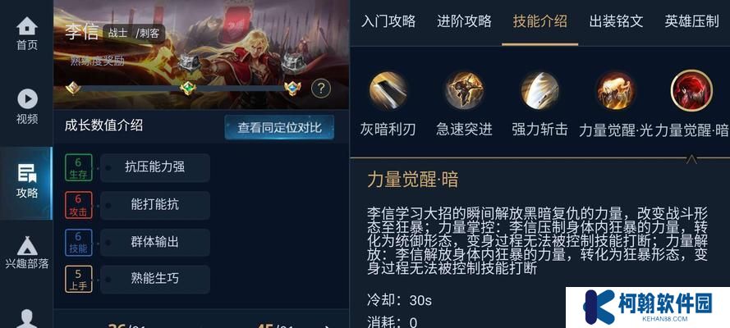Screen dimensions: 730x328
Task: Open the 首页 home icon
Action: 27,34
